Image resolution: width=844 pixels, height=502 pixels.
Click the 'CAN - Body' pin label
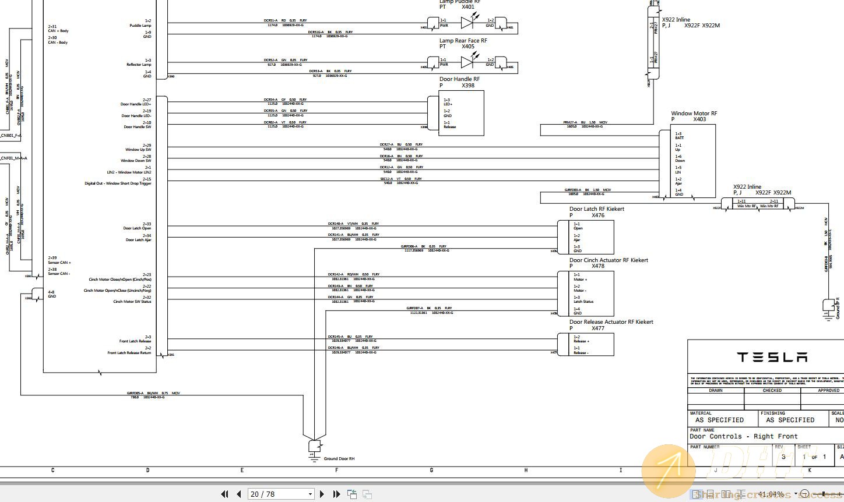(58, 43)
